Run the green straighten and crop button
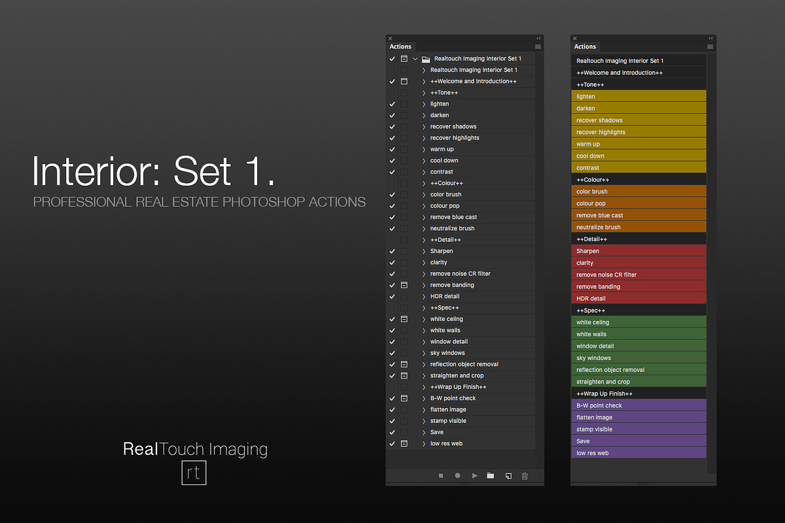Image resolution: width=785 pixels, height=523 pixels. pos(638,382)
